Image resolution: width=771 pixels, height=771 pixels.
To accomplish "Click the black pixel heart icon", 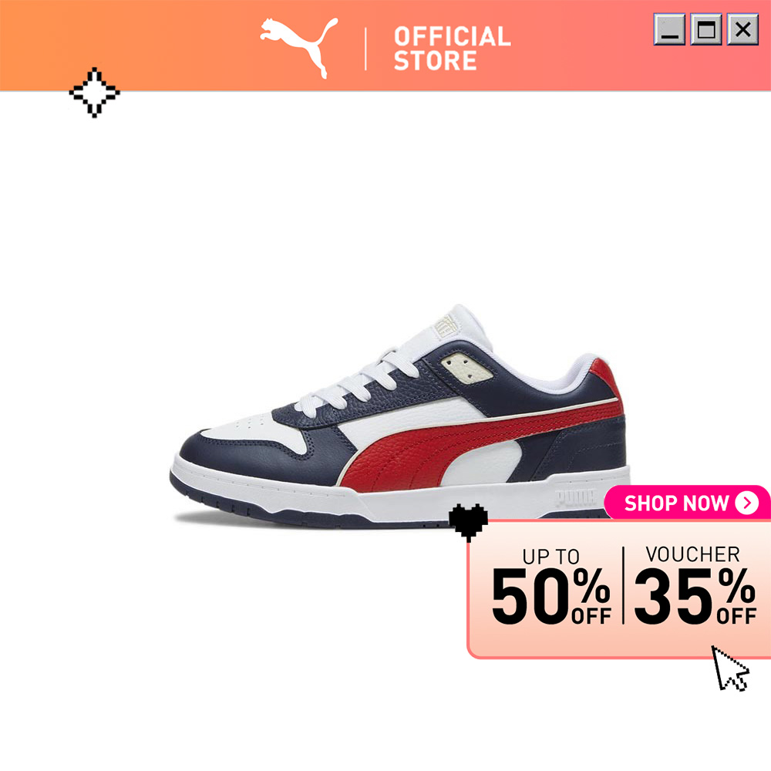I will [468, 522].
